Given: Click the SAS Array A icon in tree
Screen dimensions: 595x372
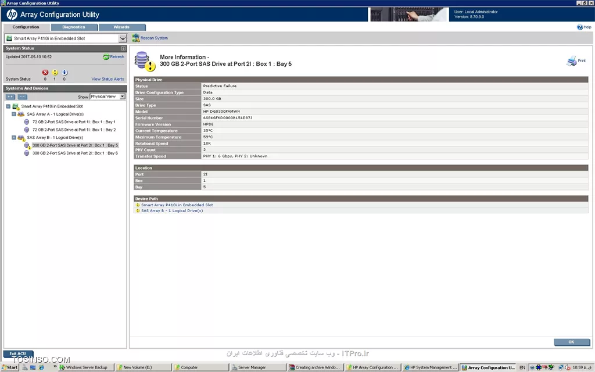Looking at the screenshot, I should click(x=21, y=115).
